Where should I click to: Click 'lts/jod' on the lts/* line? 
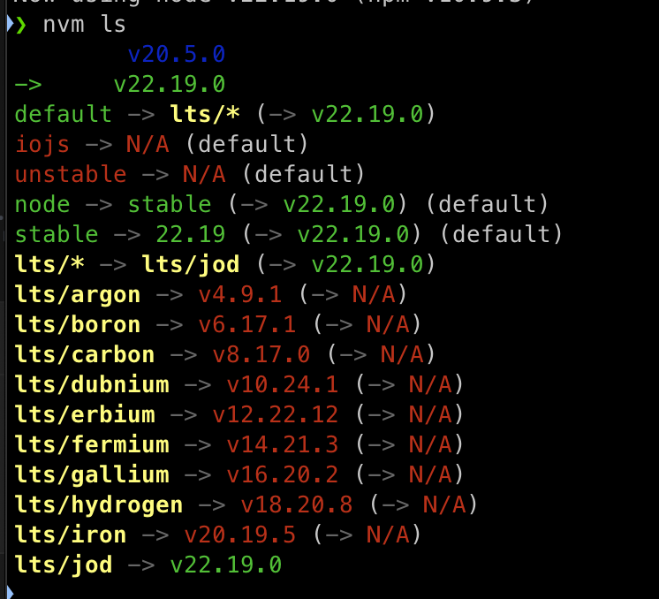point(191,264)
